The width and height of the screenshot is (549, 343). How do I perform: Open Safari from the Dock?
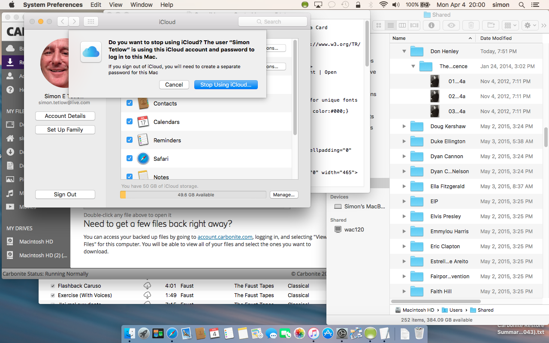[x=172, y=333]
